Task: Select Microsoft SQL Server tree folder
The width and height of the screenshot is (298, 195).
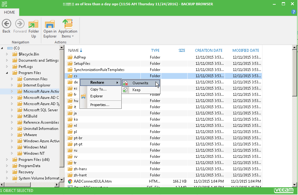Action: [x=40, y=110]
